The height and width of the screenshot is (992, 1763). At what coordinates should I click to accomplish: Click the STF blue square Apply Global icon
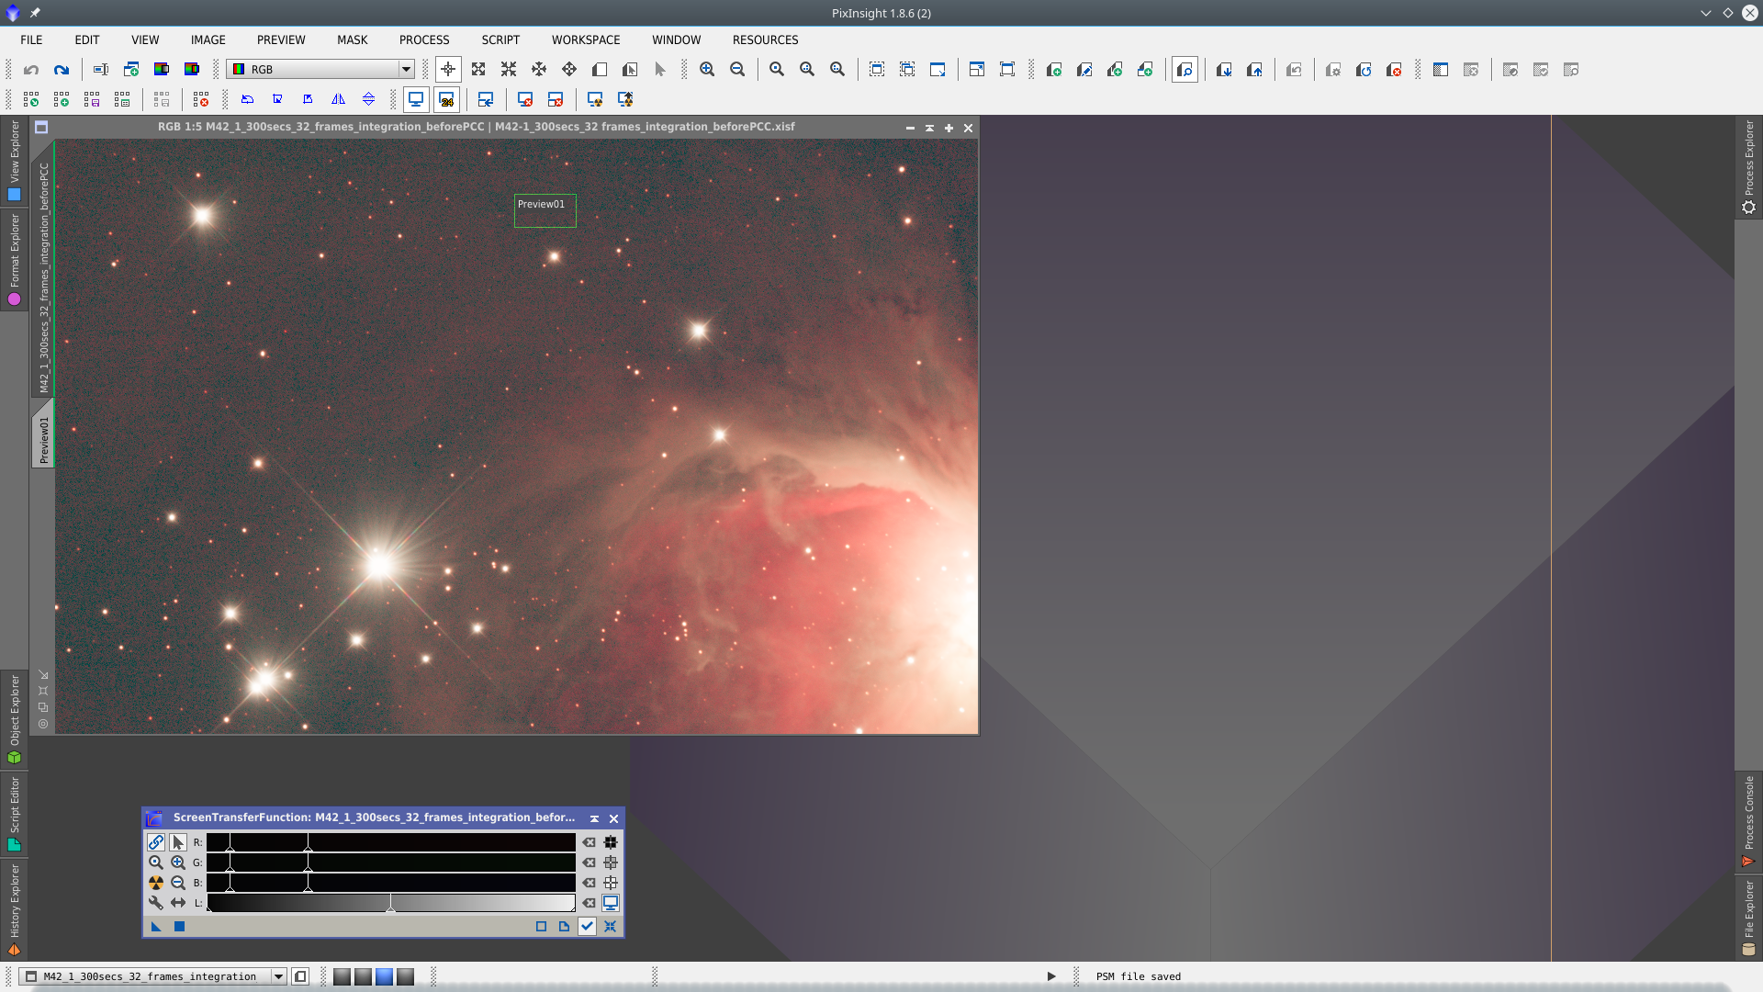[x=180, y=927]
